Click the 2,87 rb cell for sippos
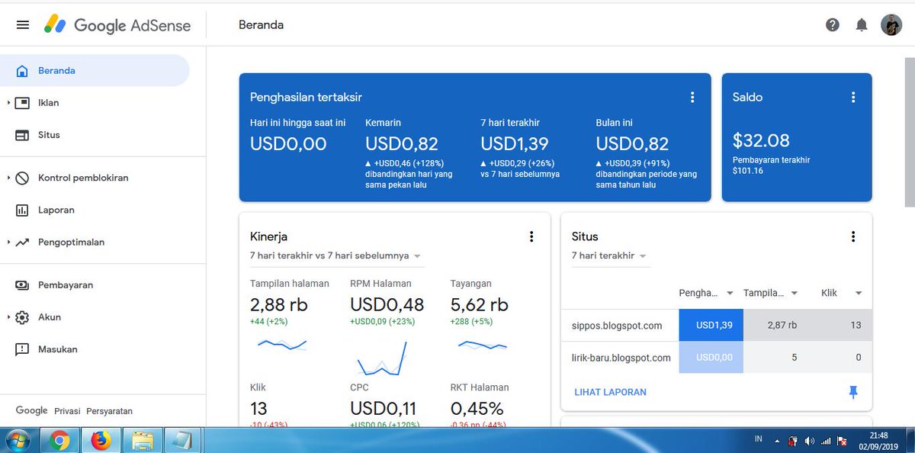 click(x=776, y=325)
